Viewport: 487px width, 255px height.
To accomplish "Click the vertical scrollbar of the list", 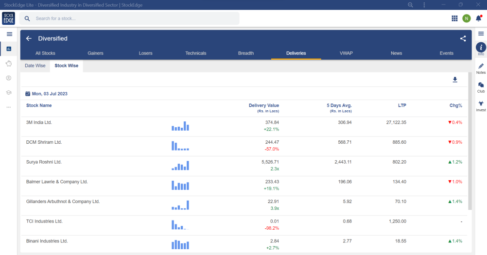I will [470, 141].
